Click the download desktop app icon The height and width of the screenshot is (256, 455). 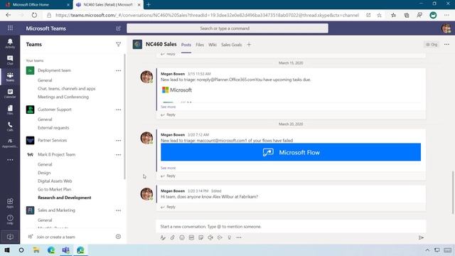10,237
